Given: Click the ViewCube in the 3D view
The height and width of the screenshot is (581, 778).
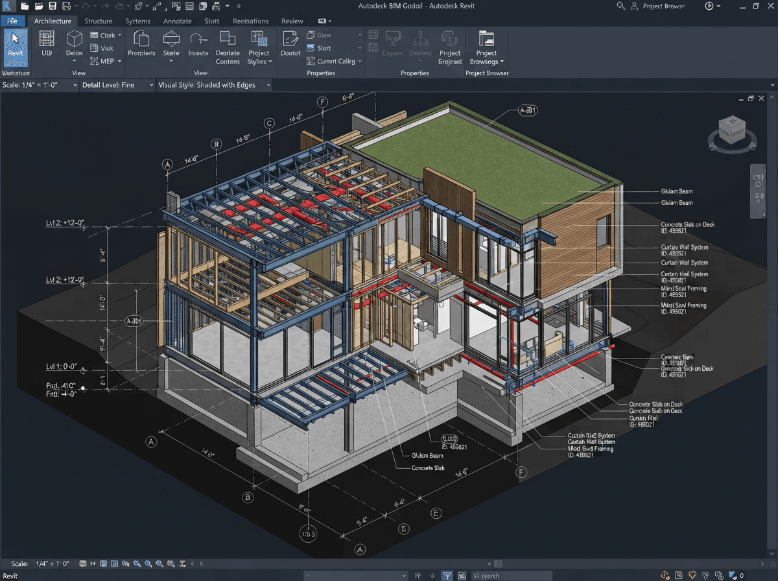Looking at the screenshot, I should (x=732, y=131).
